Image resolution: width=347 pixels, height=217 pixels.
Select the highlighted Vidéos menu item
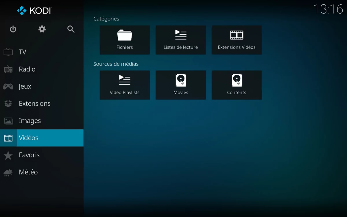coord(42,138)
